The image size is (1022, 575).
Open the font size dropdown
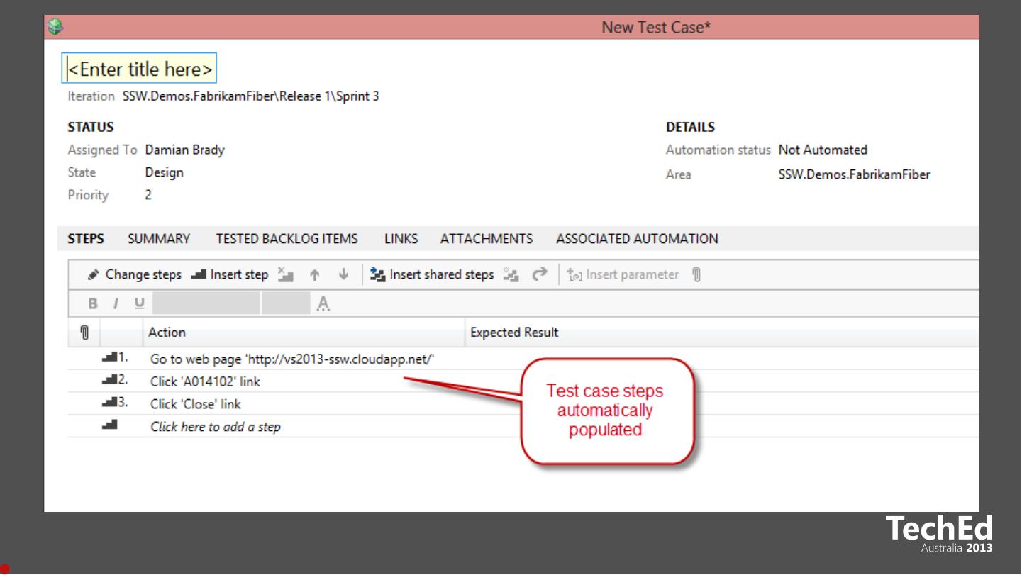pos(285,304)
